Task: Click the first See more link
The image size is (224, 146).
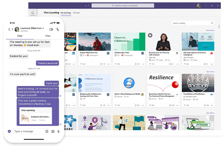Action: (210, 30)
